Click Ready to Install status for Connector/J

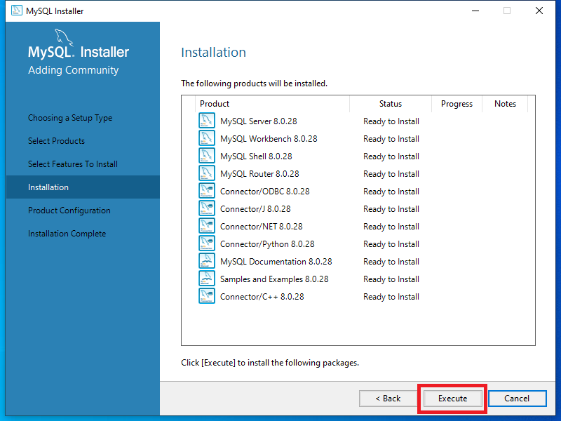pyautogui.click(x=391, y=209)
